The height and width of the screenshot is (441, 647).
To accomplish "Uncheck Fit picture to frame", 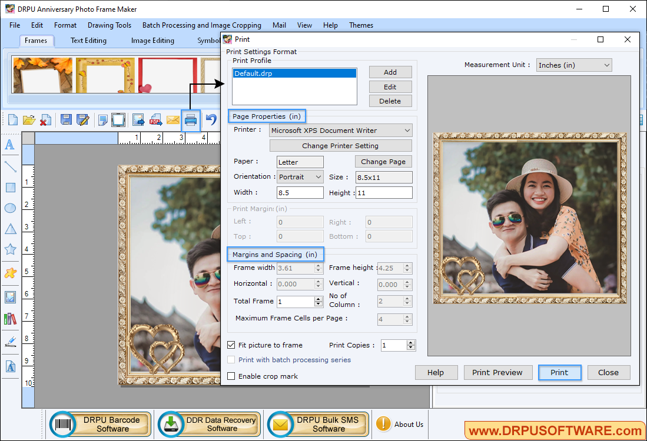I will (231, 345).
